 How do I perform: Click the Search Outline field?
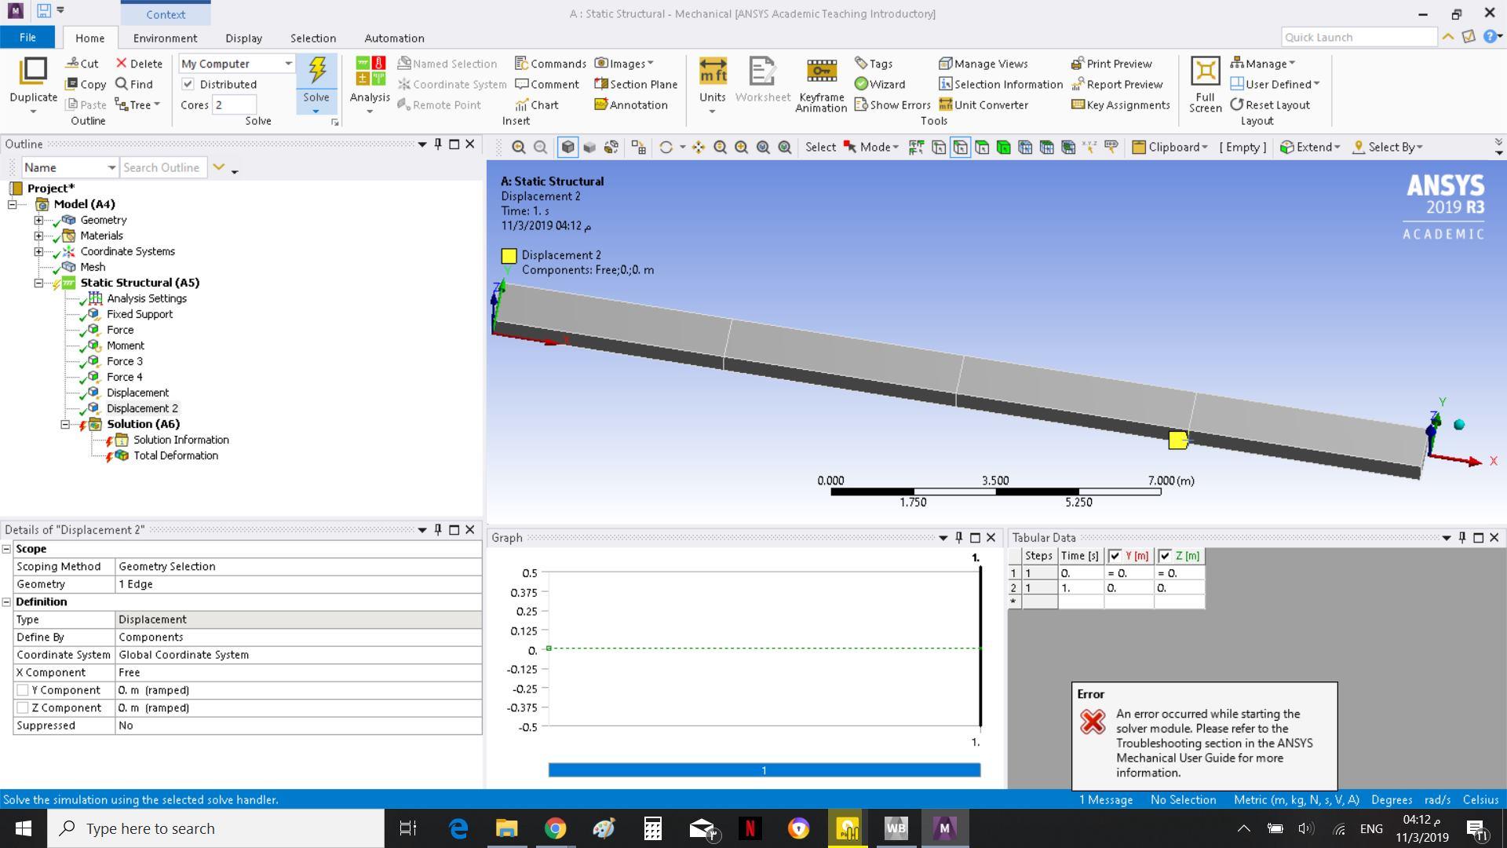pyautogui.click(x=162, y=167)
